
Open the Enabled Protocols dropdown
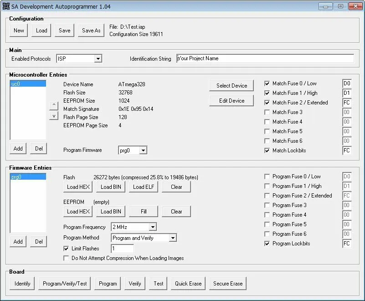(x=98, y=59)
